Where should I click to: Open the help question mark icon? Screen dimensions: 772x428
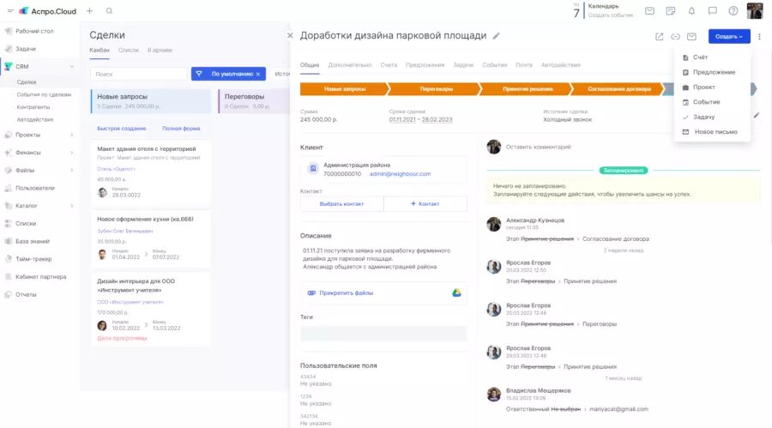point(733,11)
